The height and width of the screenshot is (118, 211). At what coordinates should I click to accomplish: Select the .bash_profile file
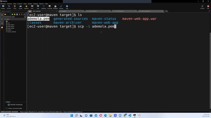coord(10,28)
